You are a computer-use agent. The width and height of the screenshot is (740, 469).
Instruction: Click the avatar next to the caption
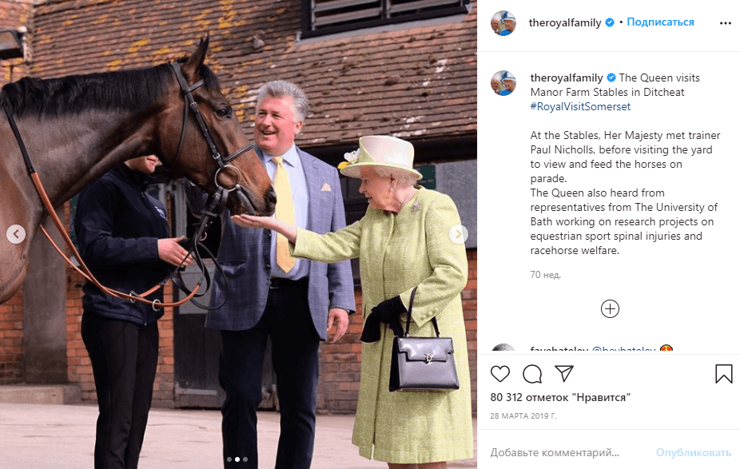[x=503, y=83]
